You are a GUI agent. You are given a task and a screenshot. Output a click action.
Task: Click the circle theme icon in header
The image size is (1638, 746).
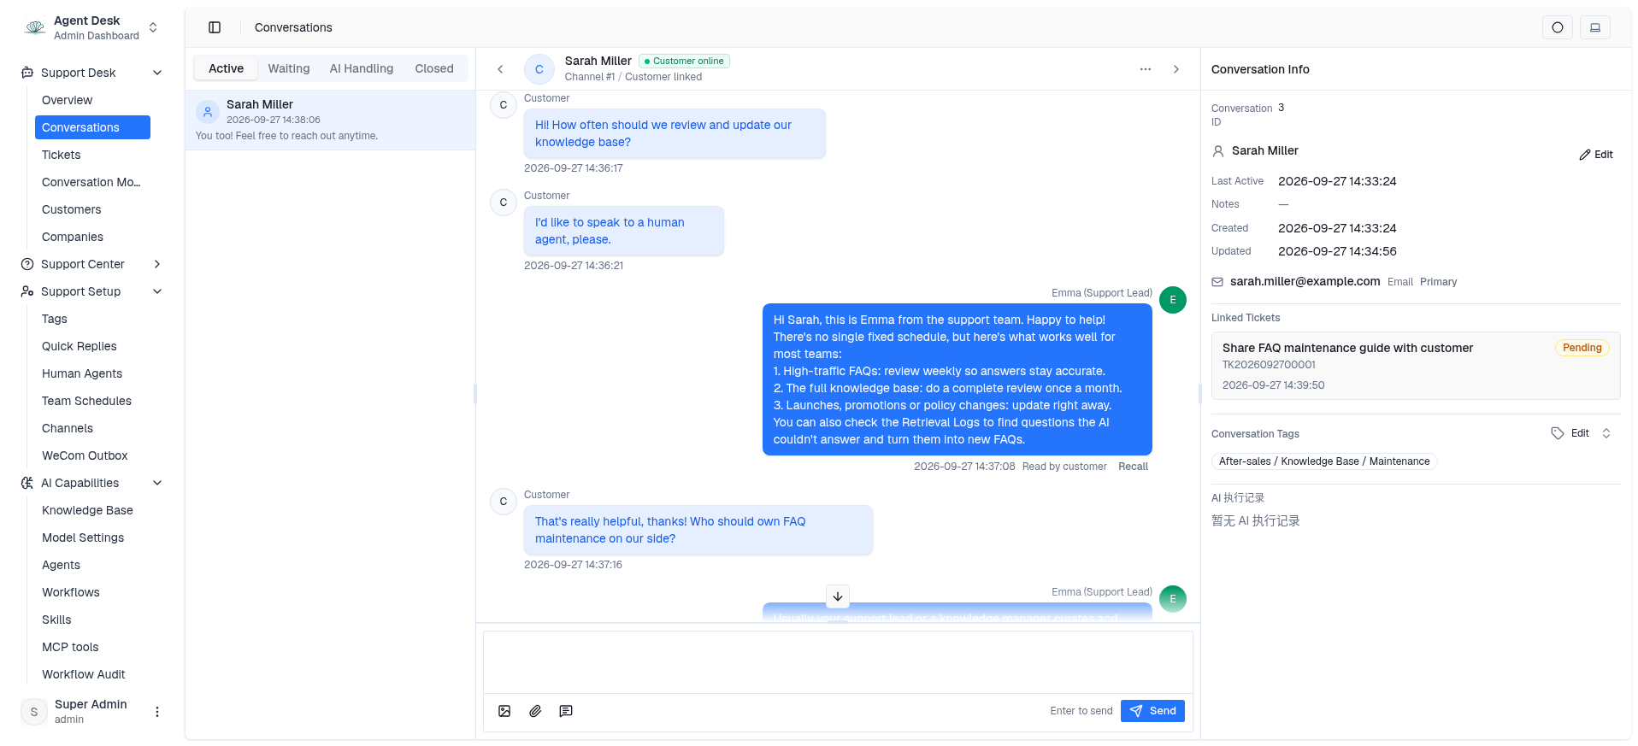click(x=1557, y=27)
